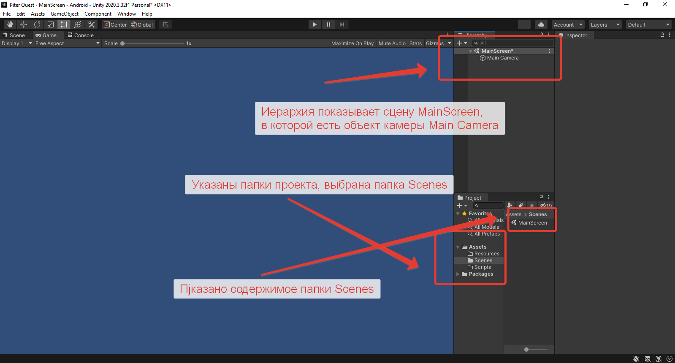The height and width of the screenshot is (363, 675).
Task: Open Gizmos dropdown arrow
Action: coord(450,43)
